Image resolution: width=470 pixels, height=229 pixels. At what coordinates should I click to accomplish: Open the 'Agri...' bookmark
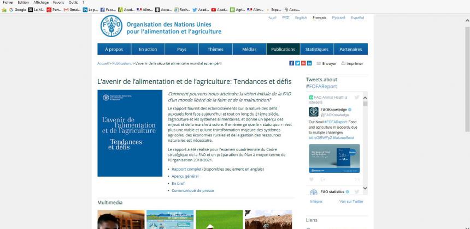(237, 10)
